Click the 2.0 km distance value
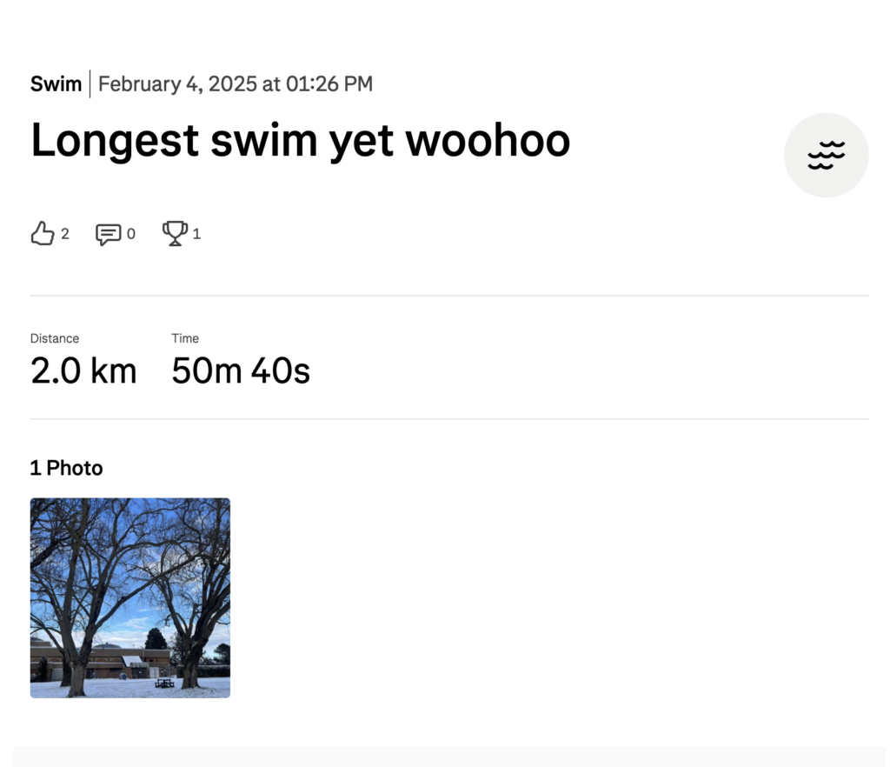 pos(83,371)
